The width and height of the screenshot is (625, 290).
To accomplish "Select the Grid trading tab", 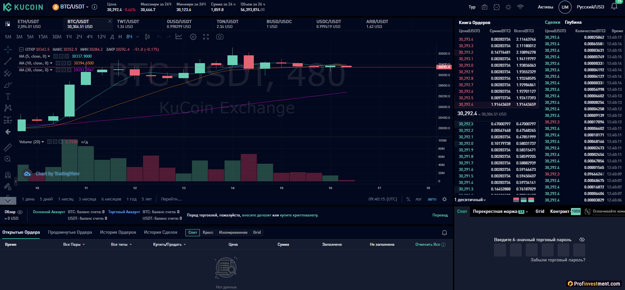I will pyautogui.click(x=540, y=211).
